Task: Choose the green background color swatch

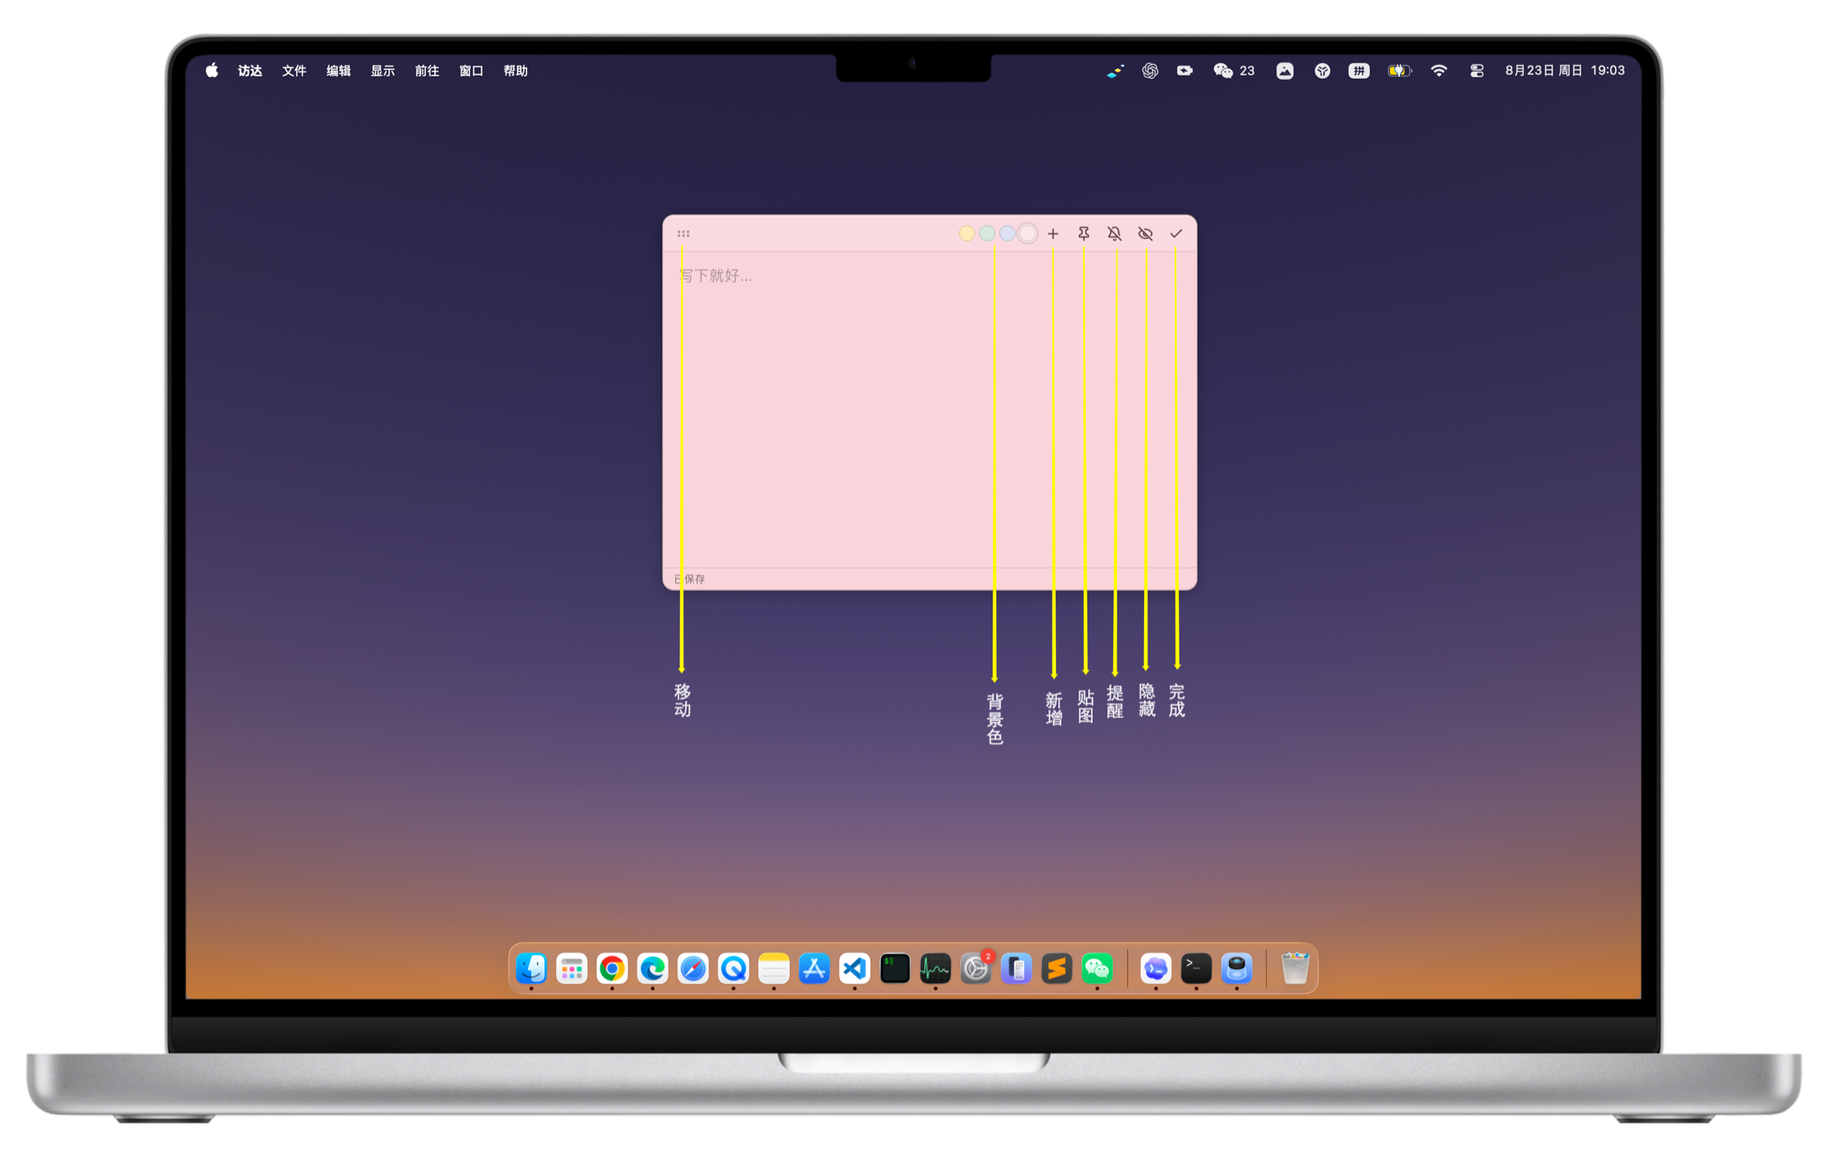Action: click(x=987, y=234)
